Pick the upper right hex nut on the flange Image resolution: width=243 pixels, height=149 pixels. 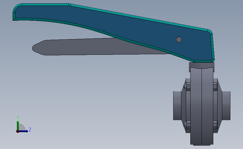[215, 87]
